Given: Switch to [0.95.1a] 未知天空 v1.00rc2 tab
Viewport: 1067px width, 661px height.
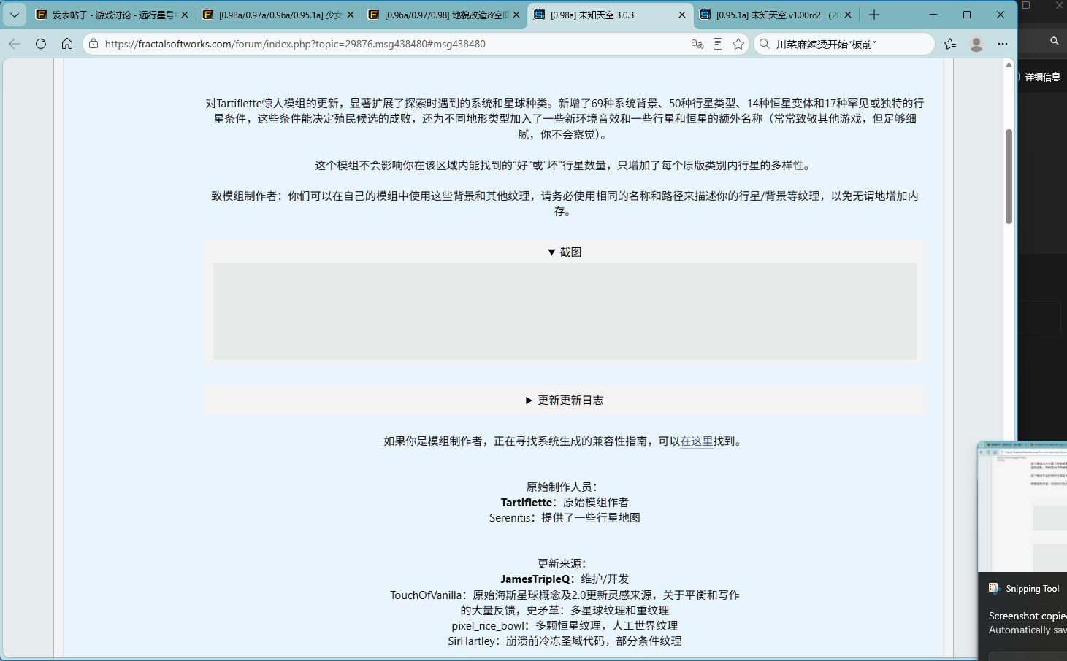Looking at the screenshot, I should pos(776,15).
